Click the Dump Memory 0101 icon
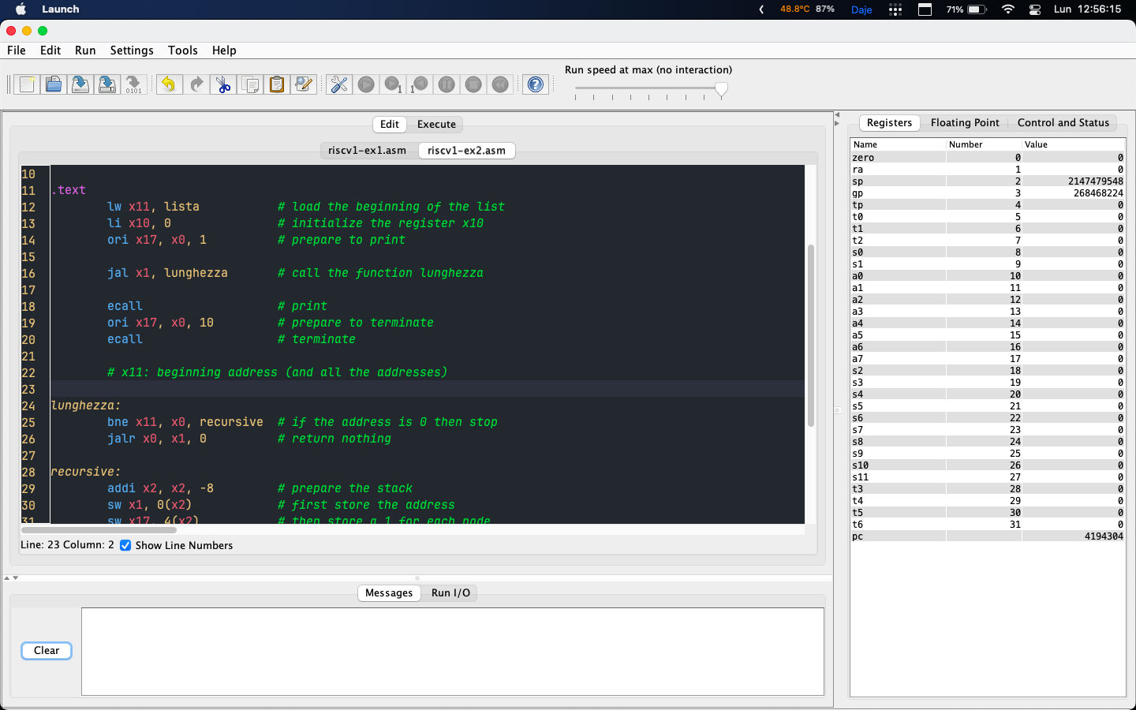This screenshot has width=1136, height=710. [134, 84]
